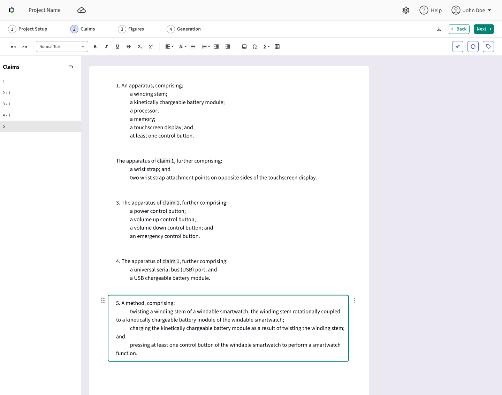Open John Doe account dropdown
This screenshot has width=502, height=395.
pos(471,10)
